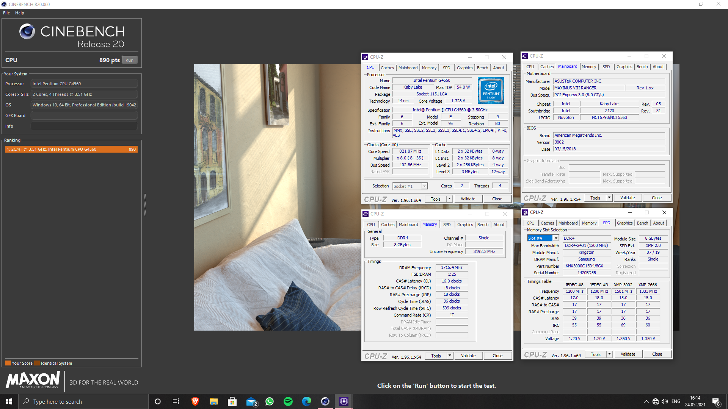Click CPU-Z icon in bottom-right window title
Screen dimensions: 728x409
click(525, 212)
